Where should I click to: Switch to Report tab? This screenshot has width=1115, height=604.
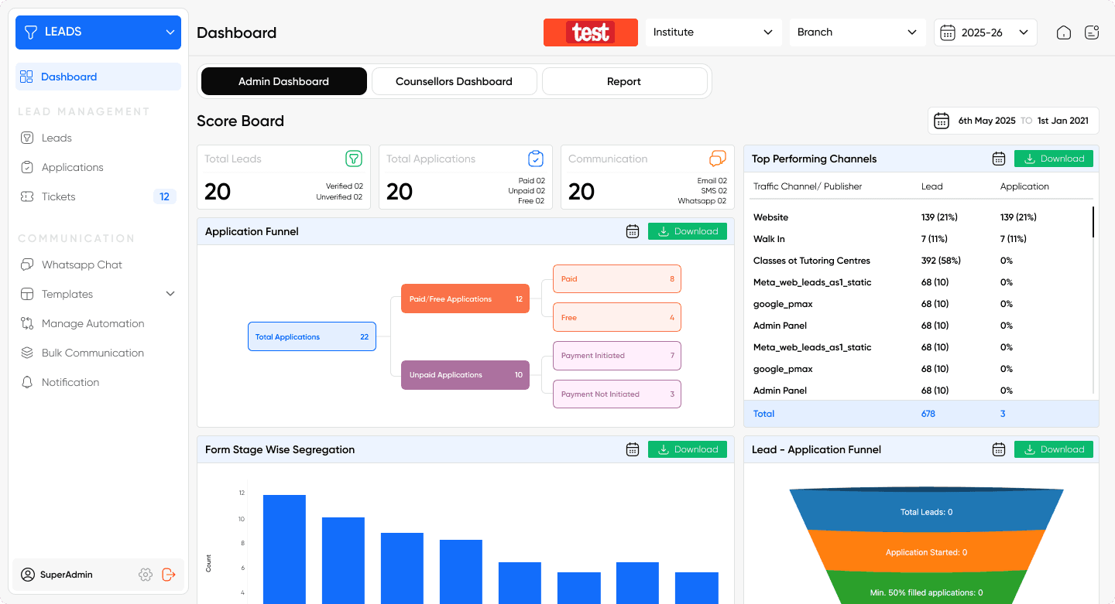(x=625, y=81)
